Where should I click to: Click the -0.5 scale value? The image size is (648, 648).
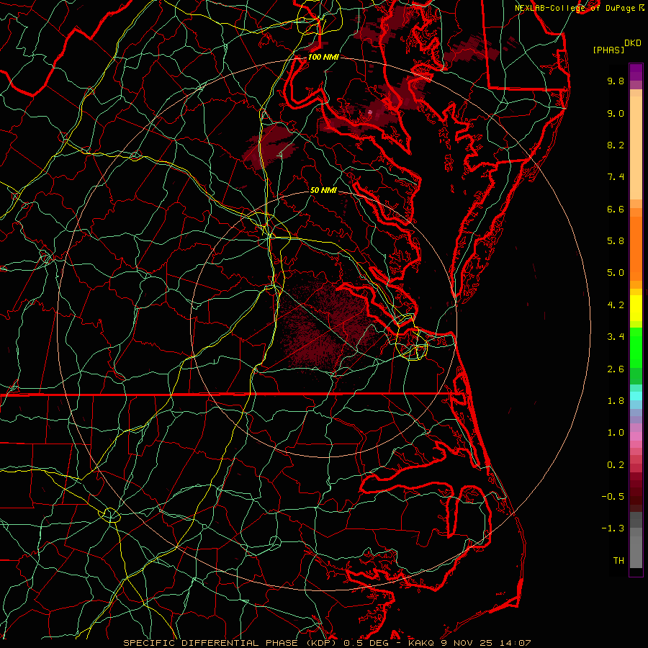613,497
